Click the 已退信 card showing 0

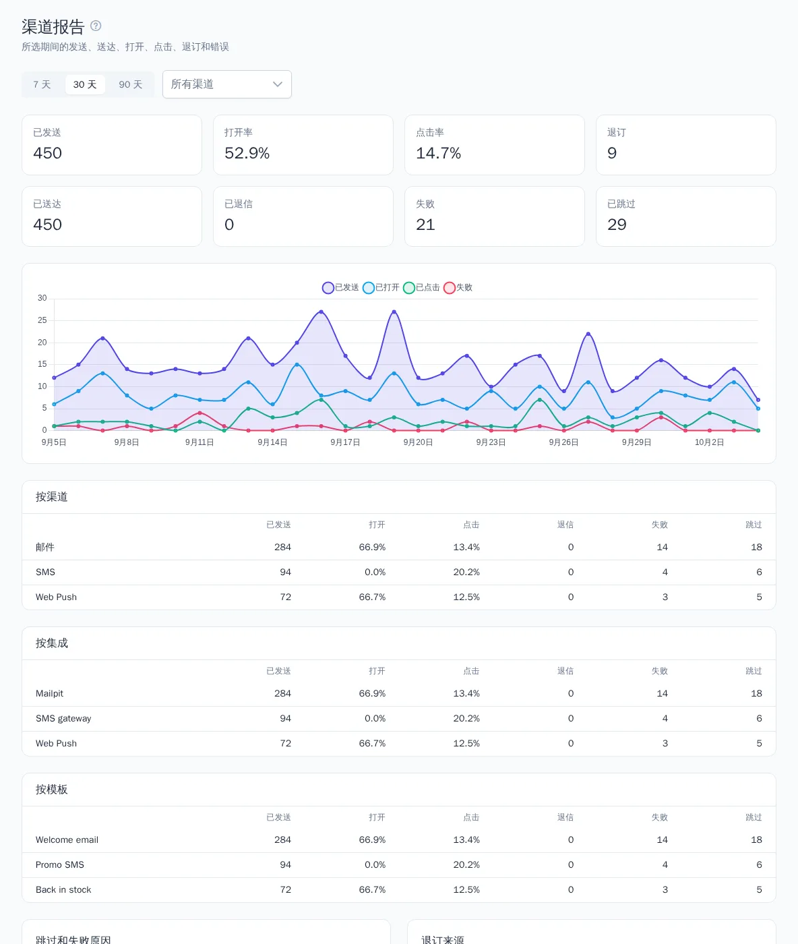(303, 216)
